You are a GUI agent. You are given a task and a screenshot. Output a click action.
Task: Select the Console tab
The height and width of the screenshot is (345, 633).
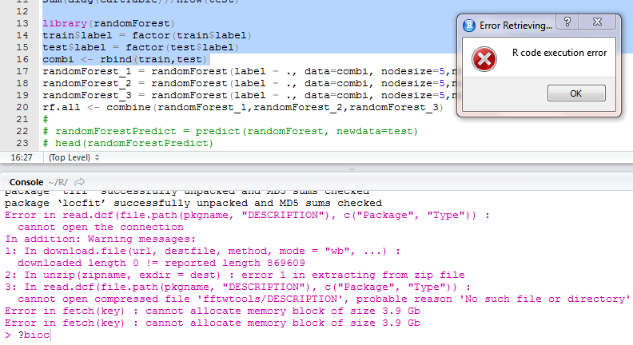click(26, 182)
